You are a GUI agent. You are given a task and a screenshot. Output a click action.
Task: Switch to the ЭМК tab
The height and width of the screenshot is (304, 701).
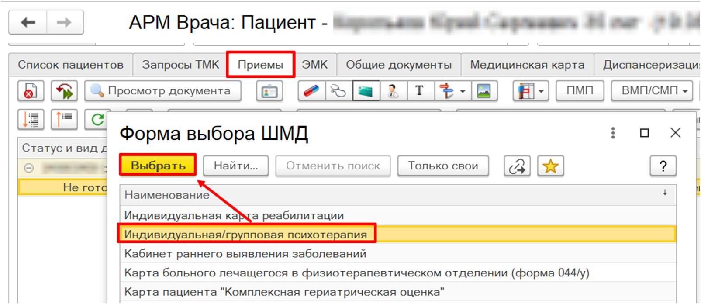click(314, 65)
